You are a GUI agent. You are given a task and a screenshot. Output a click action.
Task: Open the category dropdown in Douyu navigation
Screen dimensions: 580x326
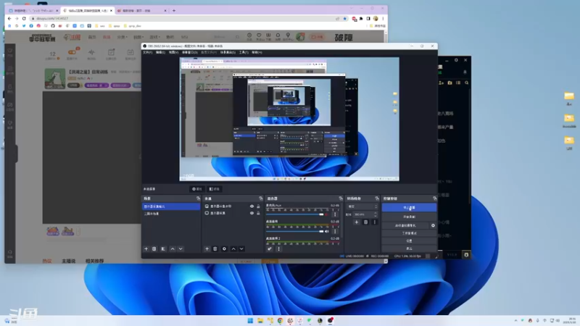[x=122, y=38]
